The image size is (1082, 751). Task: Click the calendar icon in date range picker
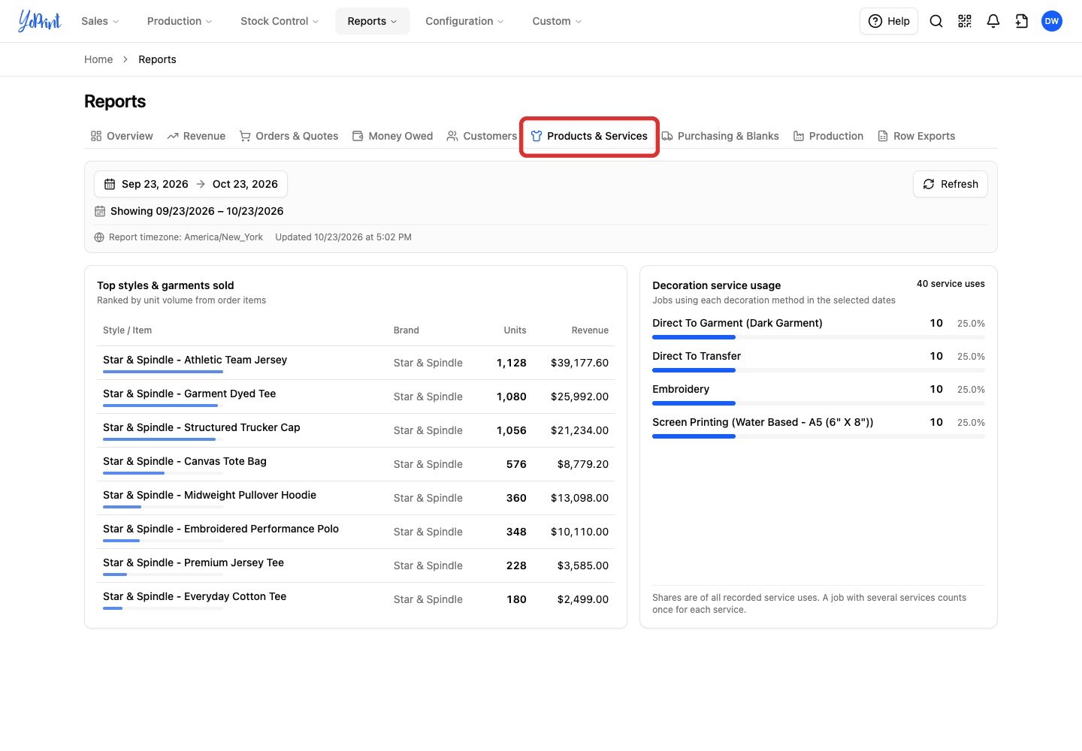coord(110,184)
